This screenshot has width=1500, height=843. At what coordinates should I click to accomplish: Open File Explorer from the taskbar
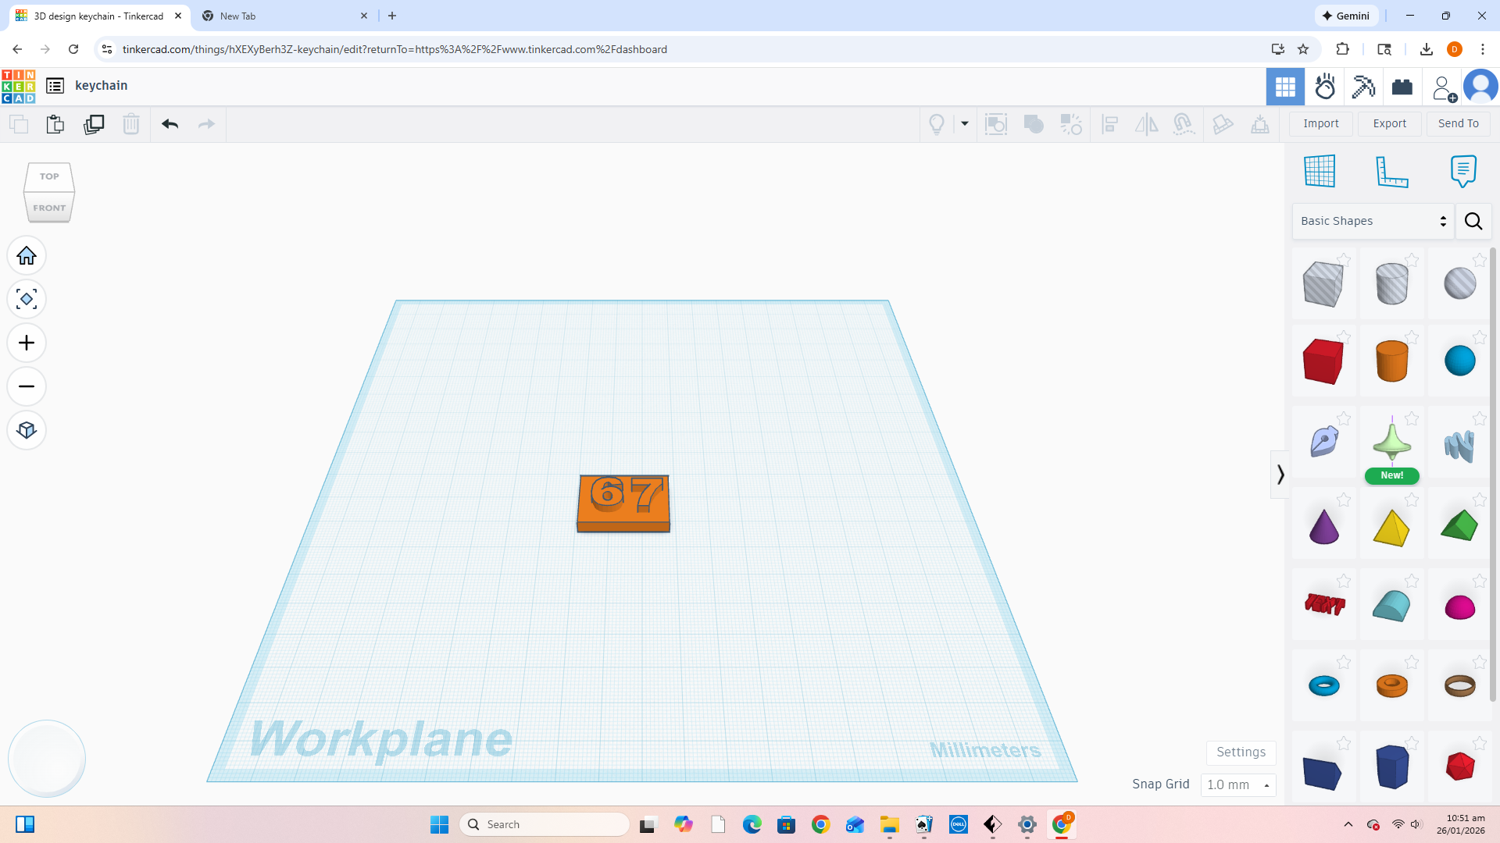pyautogui.click(x=889, y=825)
